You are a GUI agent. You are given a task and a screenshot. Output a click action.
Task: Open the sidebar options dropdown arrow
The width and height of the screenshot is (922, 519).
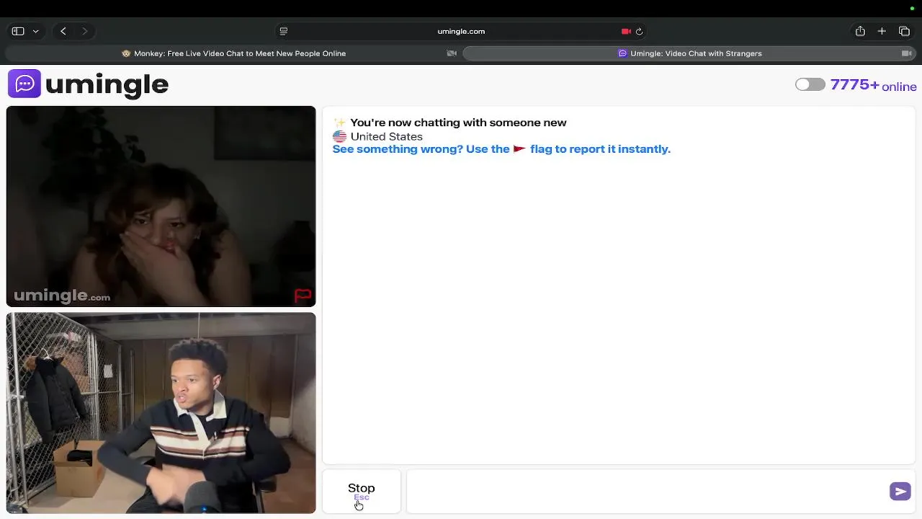35,32
